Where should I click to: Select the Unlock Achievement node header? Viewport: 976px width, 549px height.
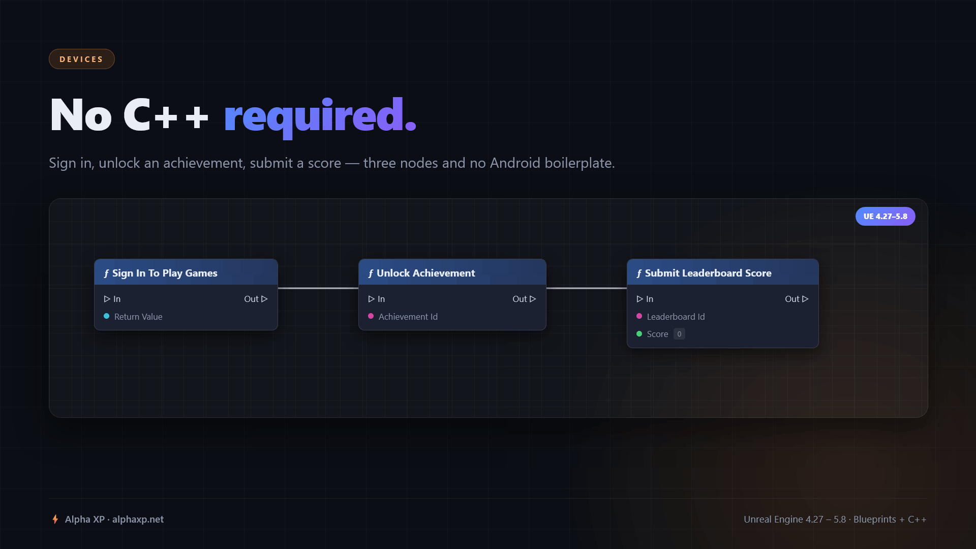[452, 272]
